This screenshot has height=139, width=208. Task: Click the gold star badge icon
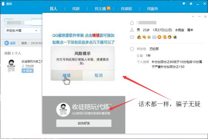pos(149,37)
